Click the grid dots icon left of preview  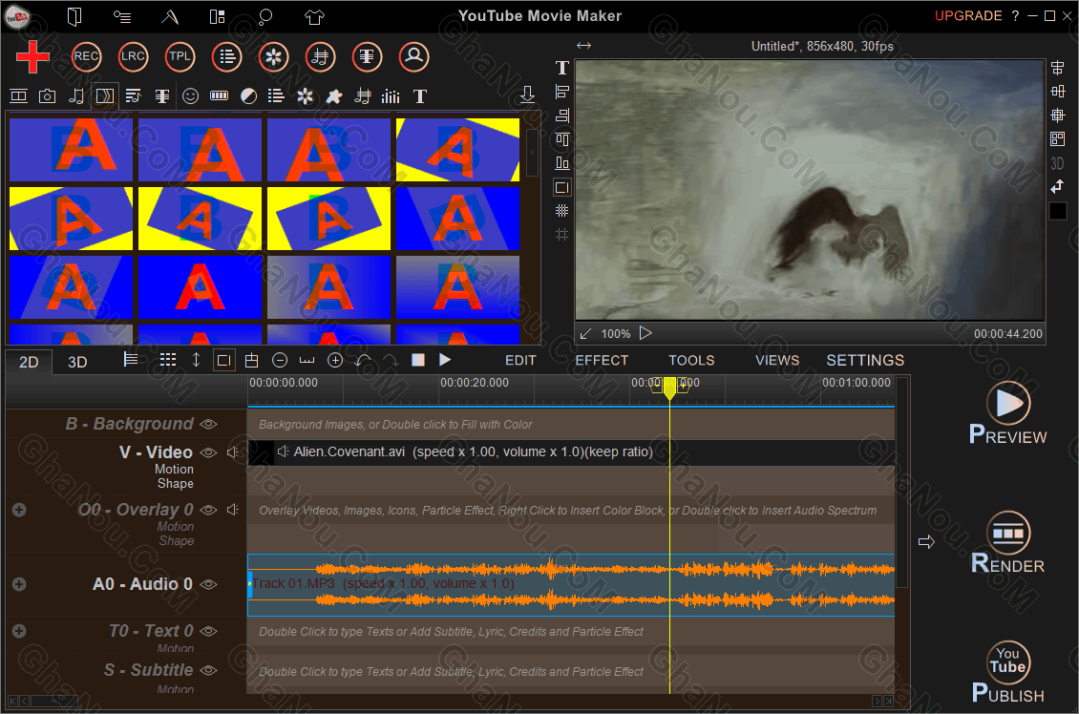tap(562, 211)
